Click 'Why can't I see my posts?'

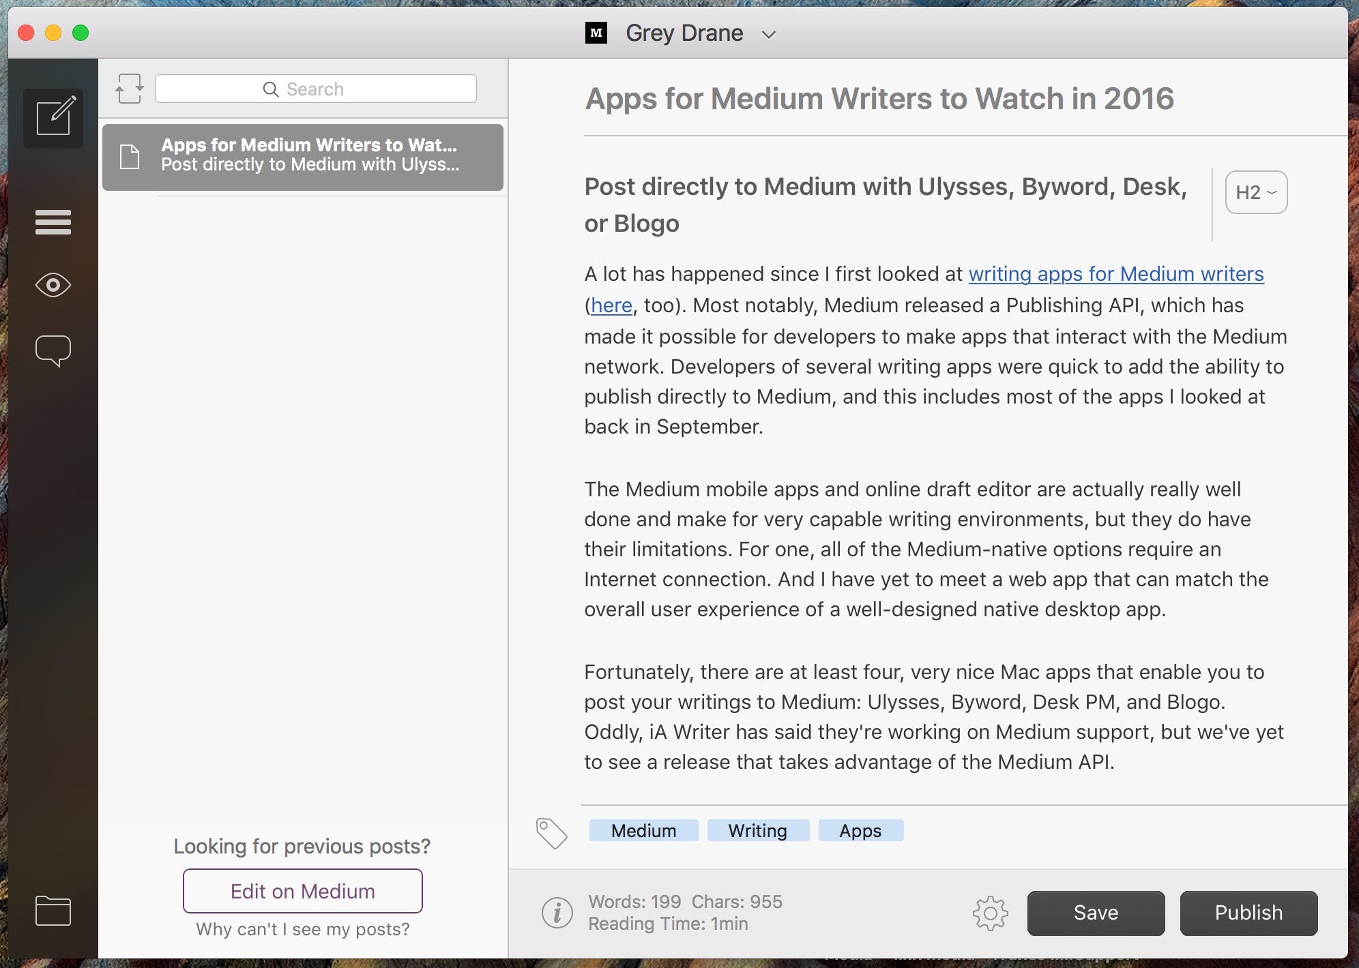[302, 929]
